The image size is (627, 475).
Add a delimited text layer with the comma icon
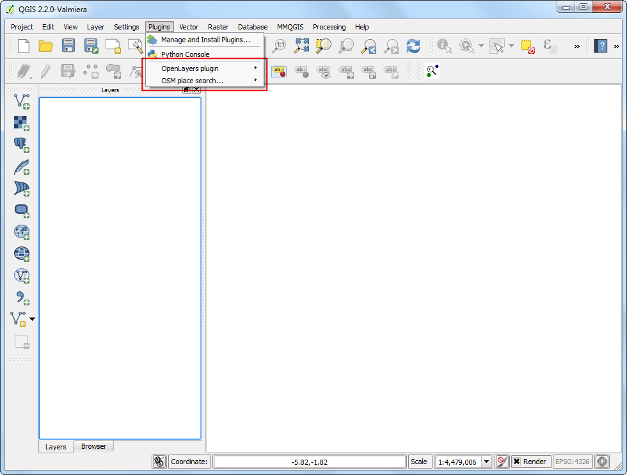[22, 298]
